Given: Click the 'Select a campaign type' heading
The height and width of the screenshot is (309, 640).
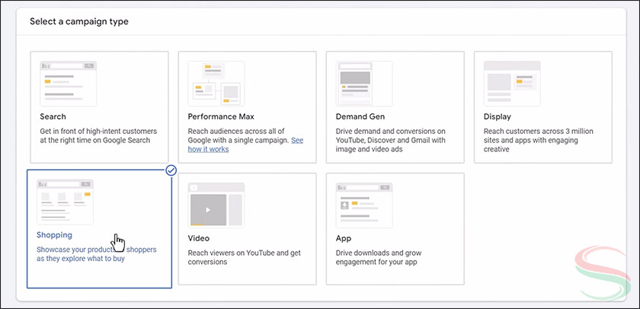Looking at the screenshot, I should point(79,22).
